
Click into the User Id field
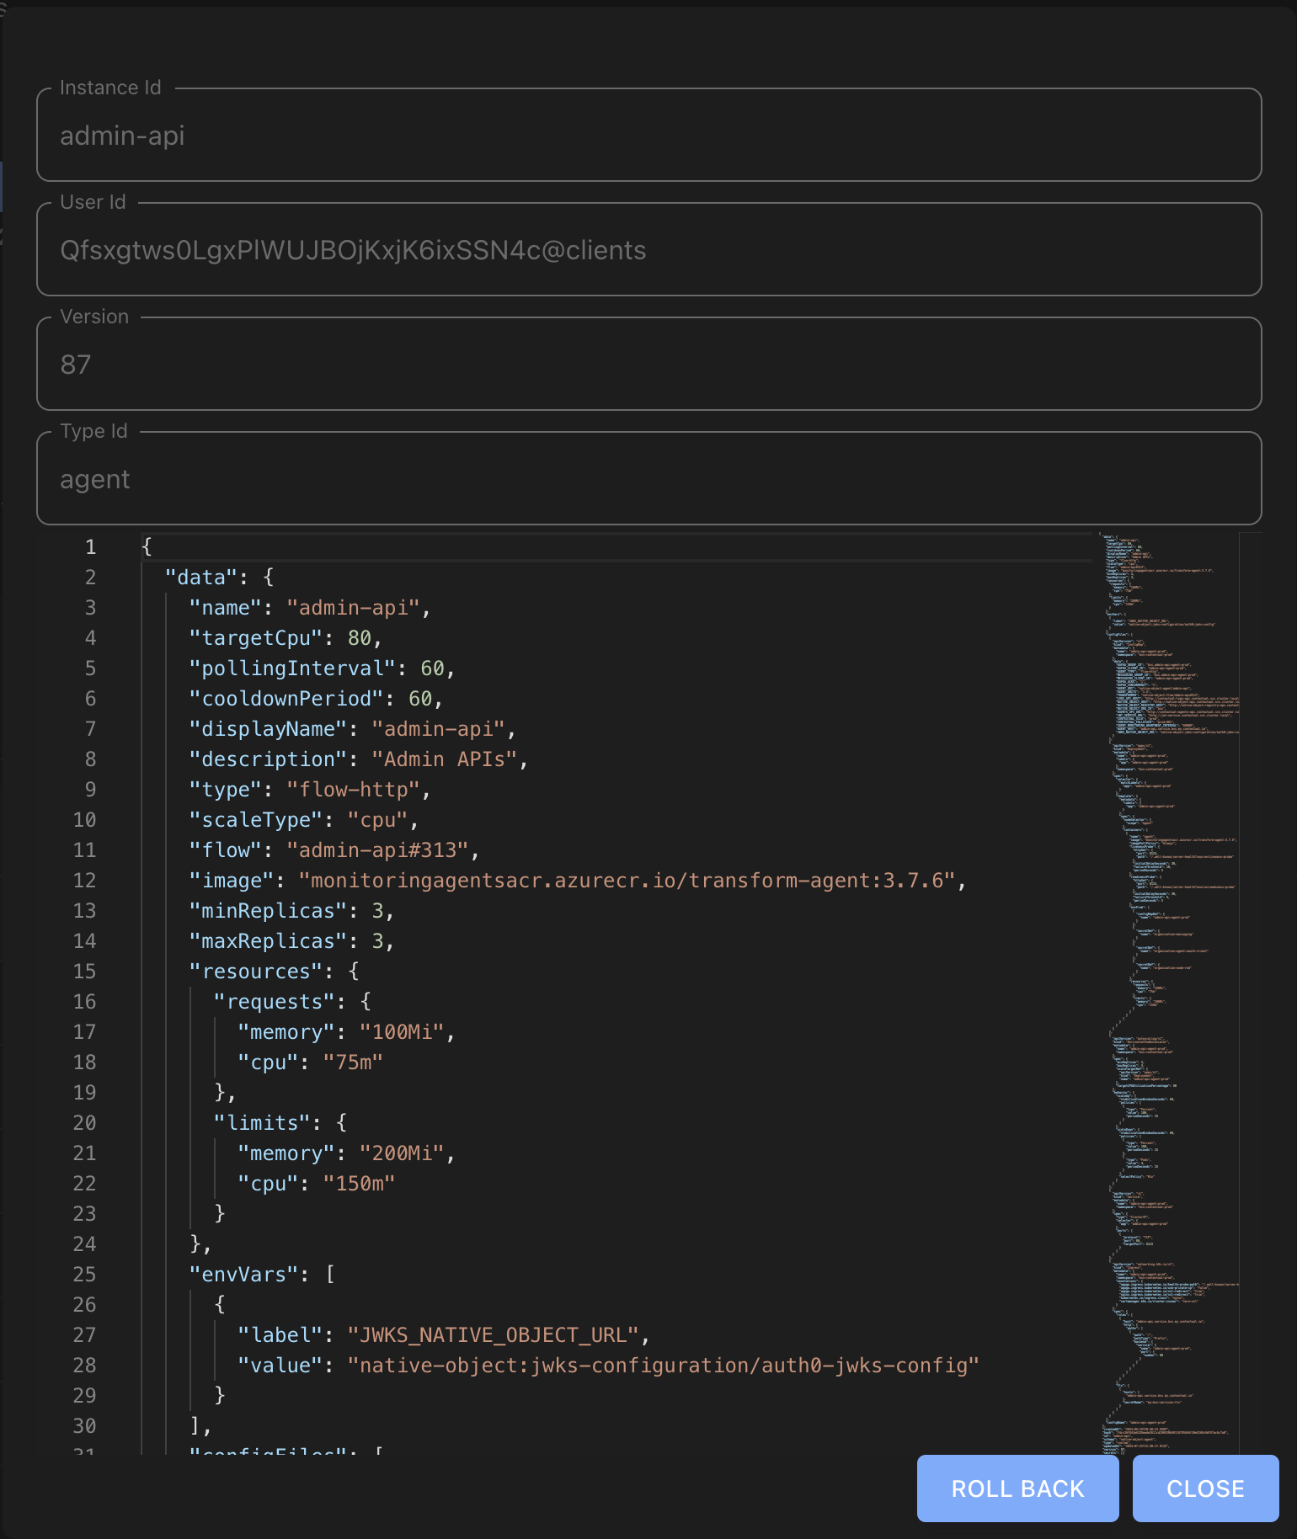pyautogui.click(x=648, y=250)
